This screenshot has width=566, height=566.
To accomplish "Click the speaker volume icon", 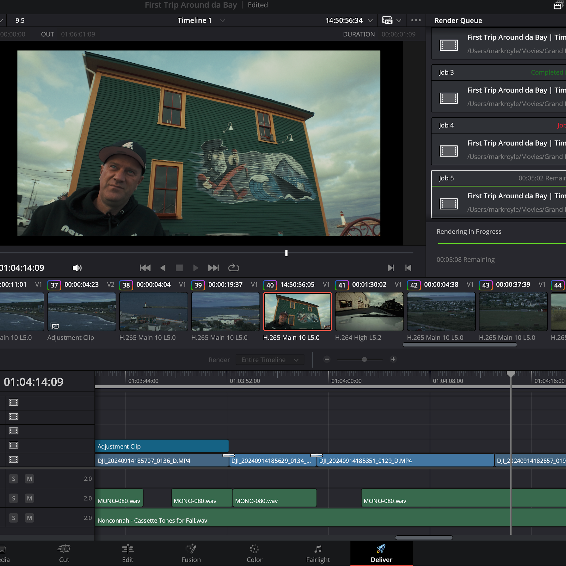I will coord(77,268).
